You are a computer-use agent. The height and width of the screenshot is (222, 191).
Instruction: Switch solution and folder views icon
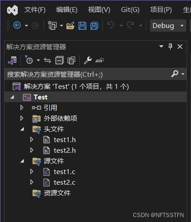(x=12, y=60)
